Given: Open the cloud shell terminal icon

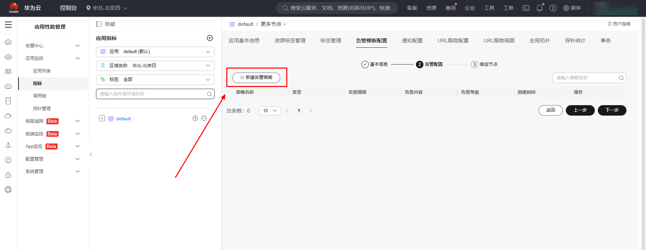Looking at the screenshot, I should click(x=526, y=8).
